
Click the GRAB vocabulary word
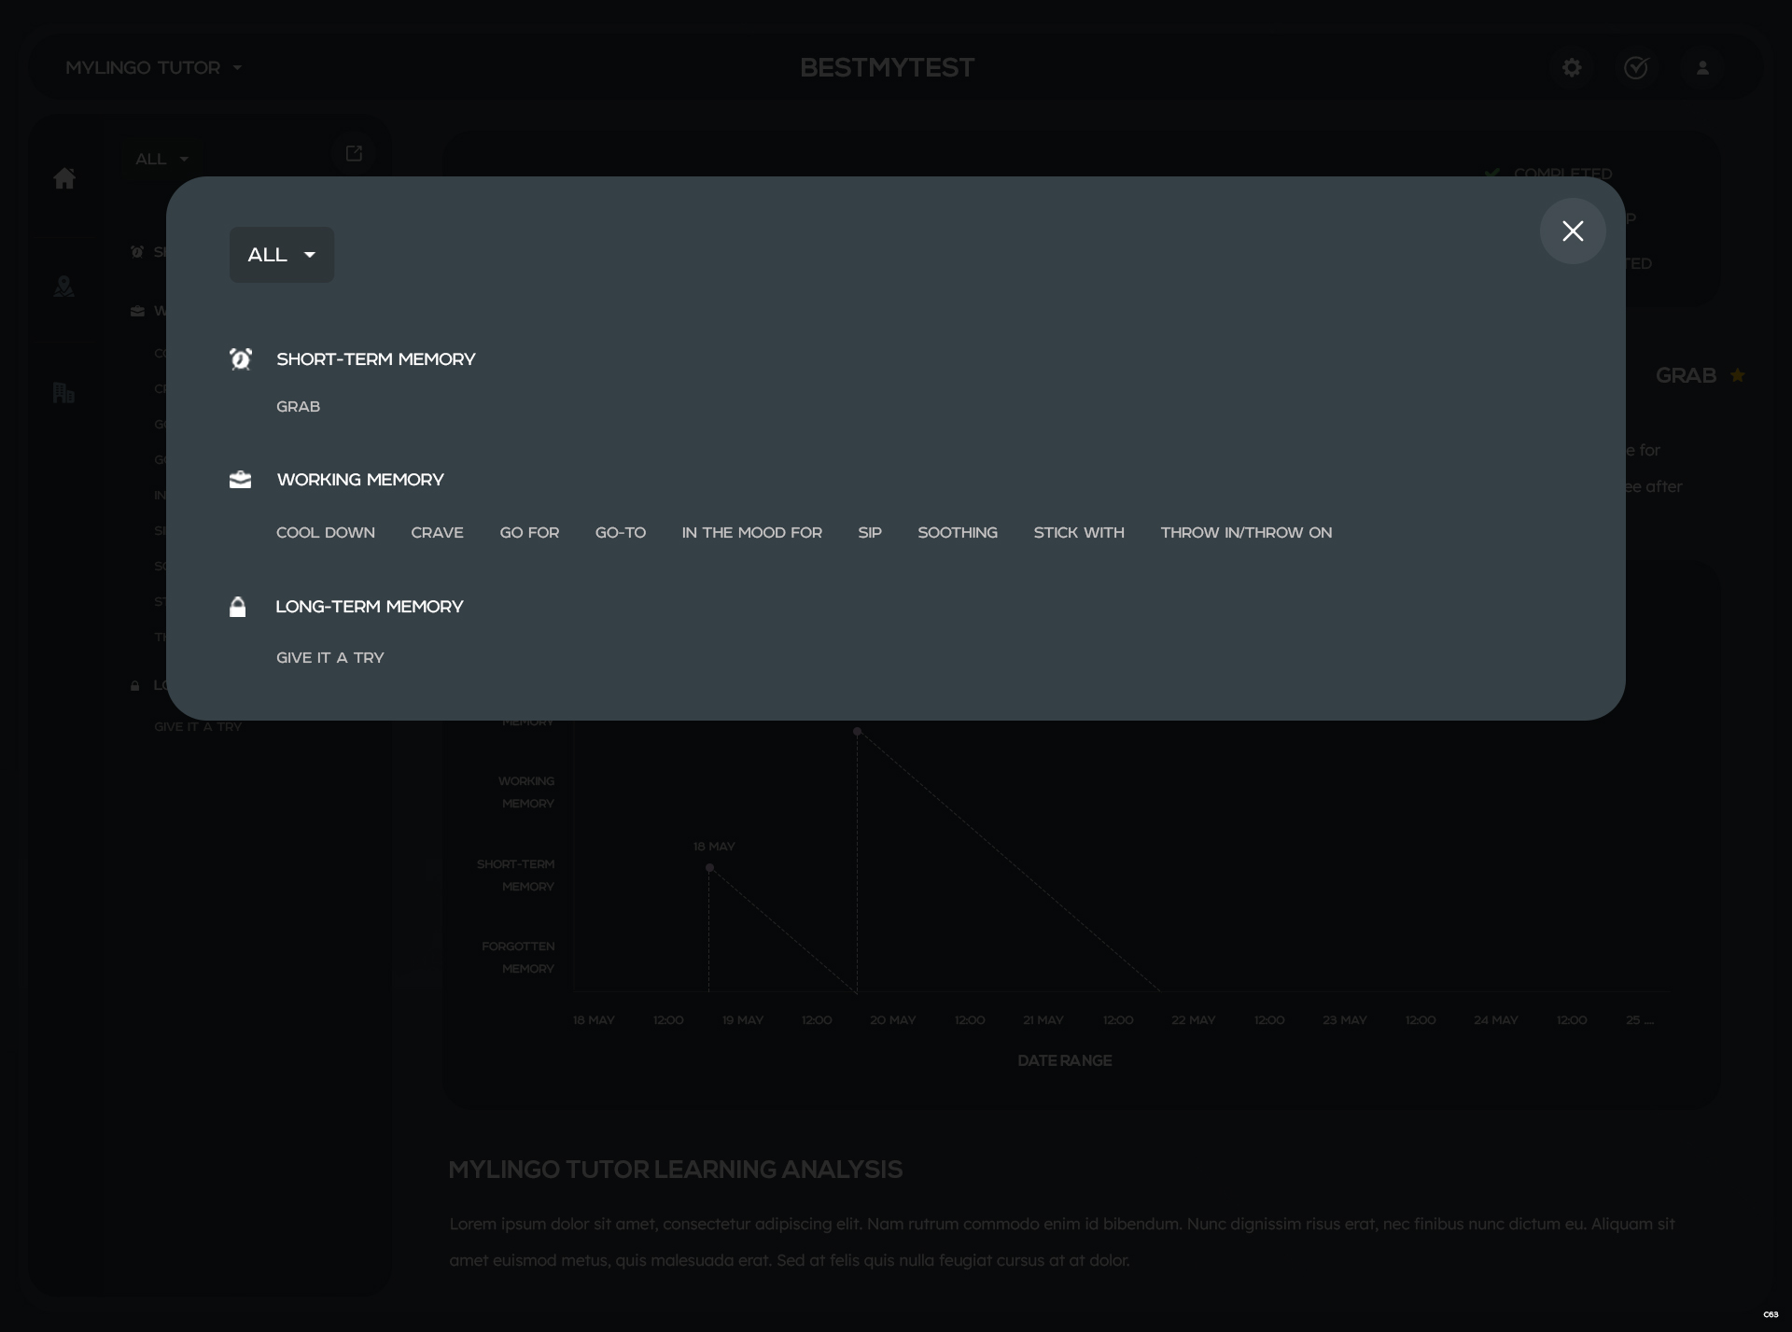(298, 406)
